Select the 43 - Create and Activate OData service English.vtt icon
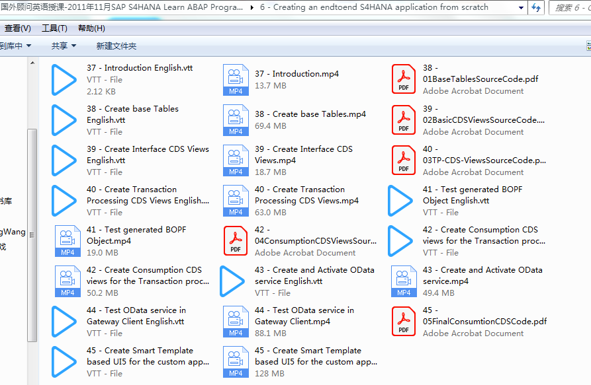The height and width of the screenshot is (385, 591). click(x=232, y=281)
